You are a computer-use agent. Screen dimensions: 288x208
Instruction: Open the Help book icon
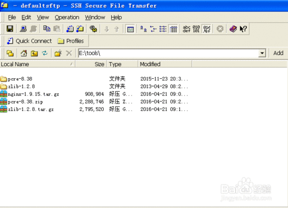[233, 29]
